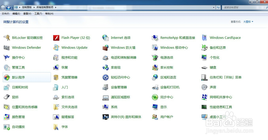The width and height of the screenshot is (268, 140).
Task: Click the 通知区域图标 link text
Action: pyautogui.click(x=120, y=97)
